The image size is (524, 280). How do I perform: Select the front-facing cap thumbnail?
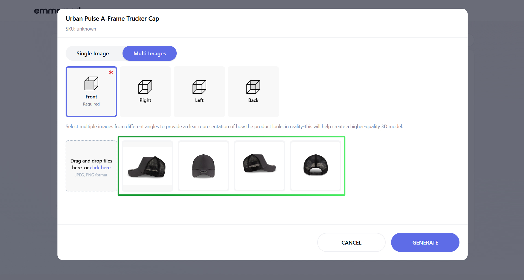tap(203, 166)
